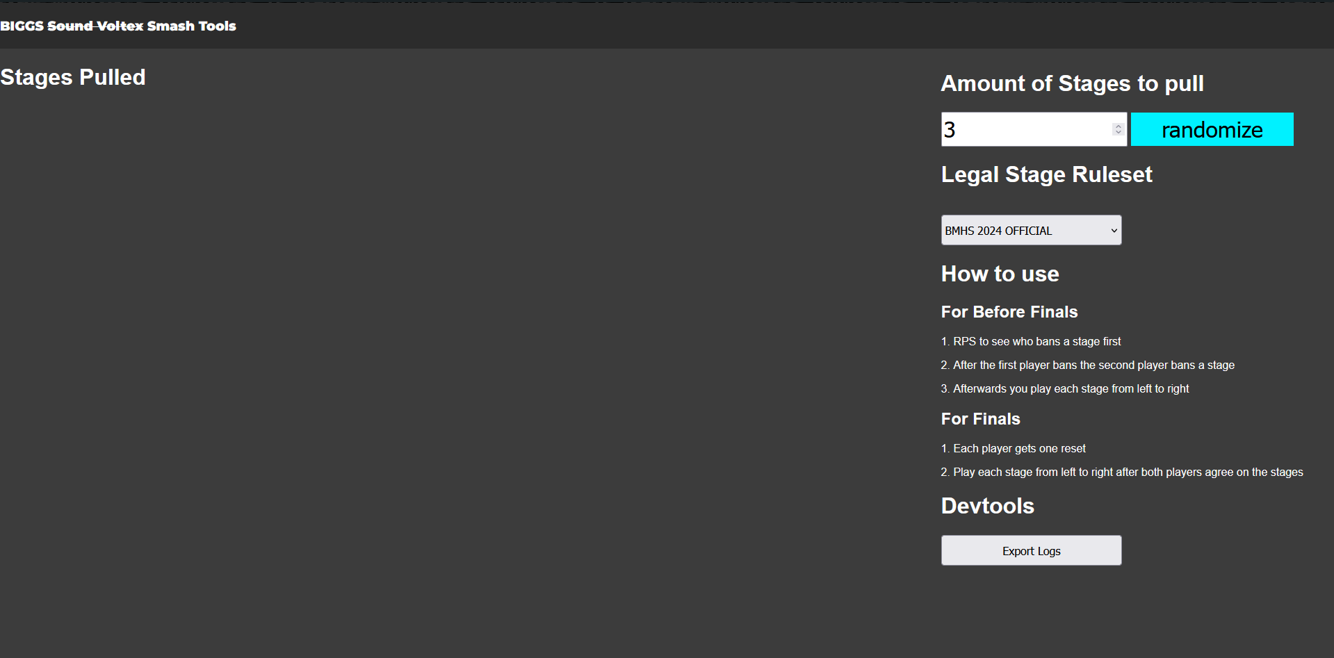
Task: Click the chevron arrow on the ruleset selector
Action: tap(1114, 231)
